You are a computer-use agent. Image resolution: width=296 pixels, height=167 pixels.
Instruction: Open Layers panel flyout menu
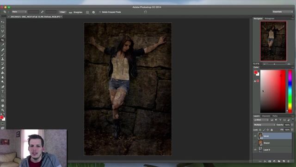pyautogui.click(x=292, y=116)
